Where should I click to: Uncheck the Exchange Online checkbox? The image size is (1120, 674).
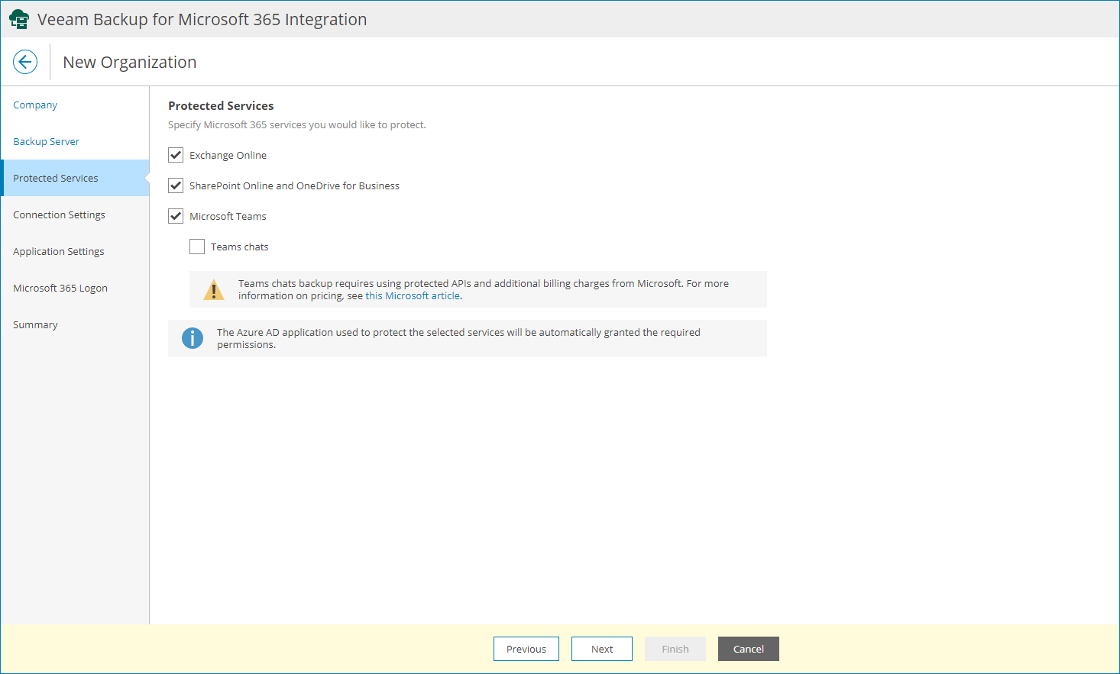point(175,154)
